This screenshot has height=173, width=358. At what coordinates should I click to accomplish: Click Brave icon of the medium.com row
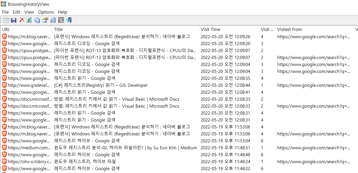[4, 148]
